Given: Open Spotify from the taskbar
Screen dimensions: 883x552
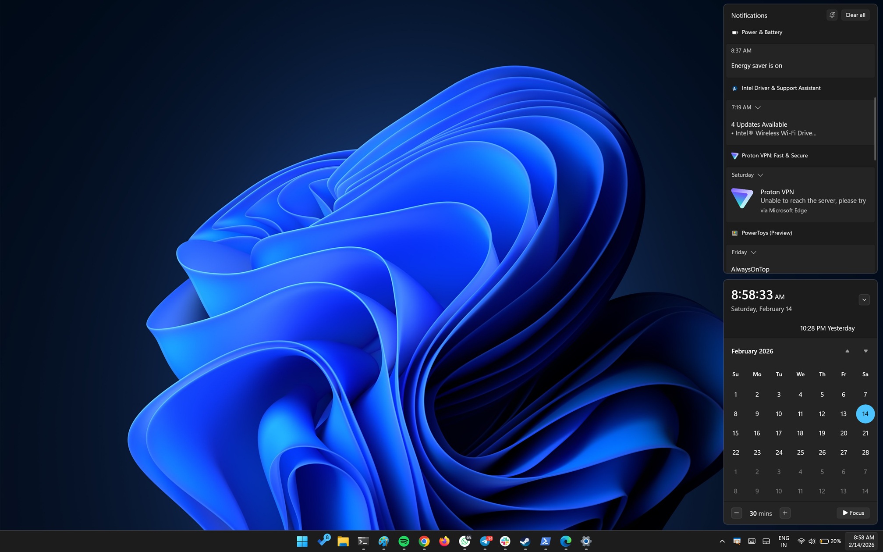Looking at the screenshot, I should 404,541.
